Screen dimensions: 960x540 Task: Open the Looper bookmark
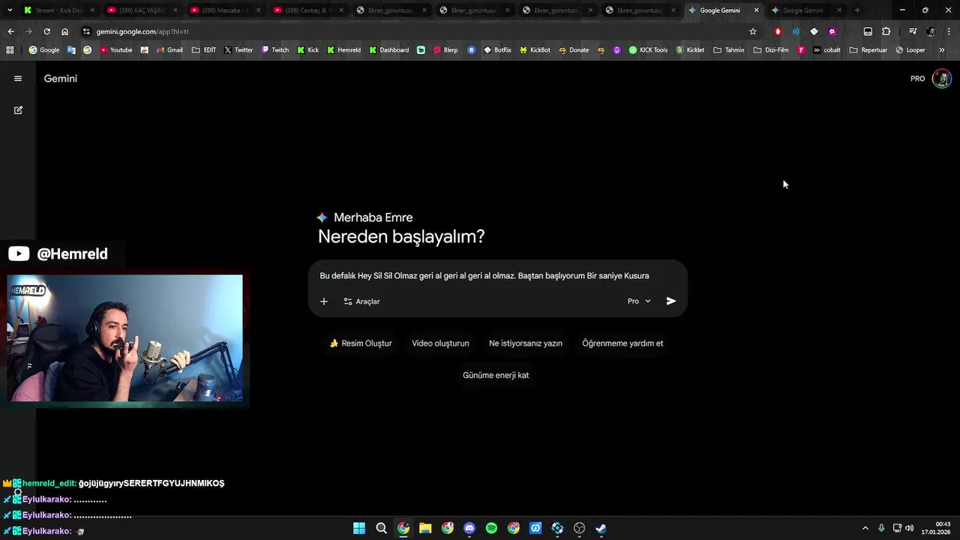click(x=910, y=50)
